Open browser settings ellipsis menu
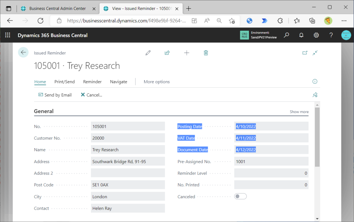This screenshot has width=354, height=222. (344, 21)
